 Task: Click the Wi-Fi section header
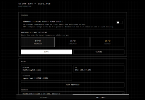click(x=23, y=61)
